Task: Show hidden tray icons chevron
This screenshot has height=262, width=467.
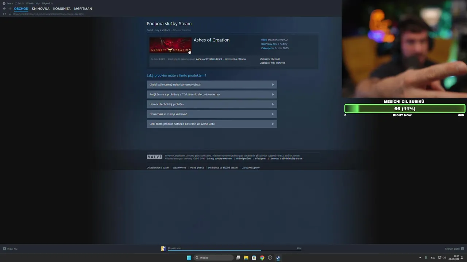Action: (420, 258)
